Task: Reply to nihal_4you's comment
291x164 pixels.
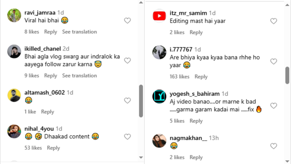Action: (x=53, y=148)
